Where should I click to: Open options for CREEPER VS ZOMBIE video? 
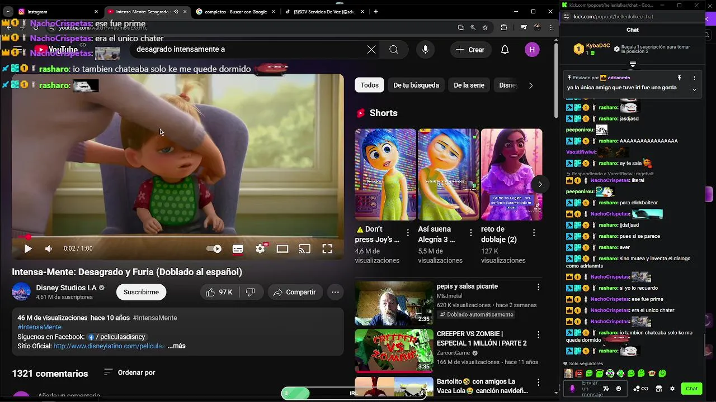point(538,334)
